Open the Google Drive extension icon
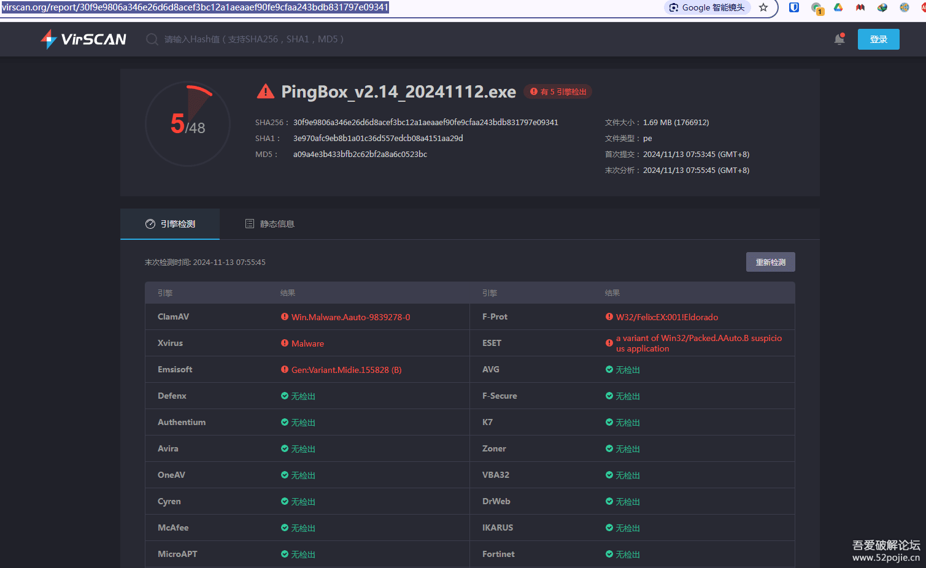Image resolution: width=926 pixels, height=568 pixels. pyautogui.click(x=838, y=7)
